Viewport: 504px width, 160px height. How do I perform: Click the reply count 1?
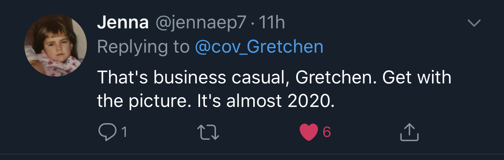click(124, 132)
